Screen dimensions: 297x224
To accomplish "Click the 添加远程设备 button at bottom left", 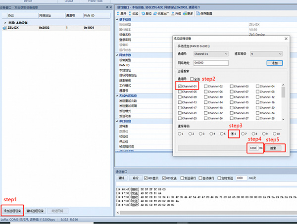I will point(13,211).
